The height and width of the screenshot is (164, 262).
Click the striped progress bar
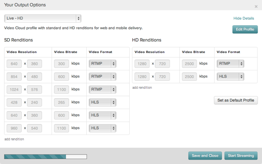pyautogui.click(x=46, y=157)
